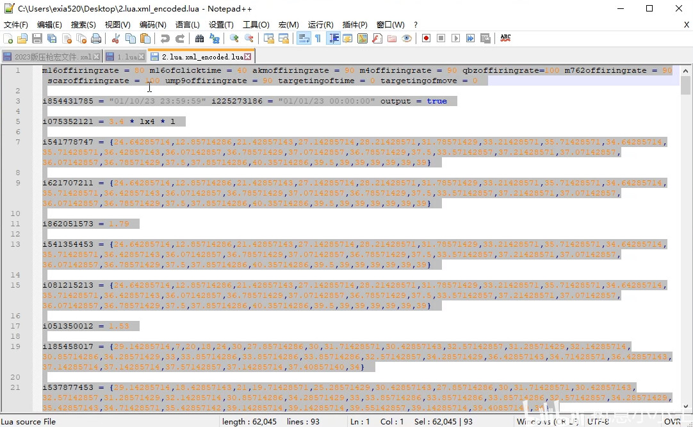
Task: Click the OVR insert mode indicator
Action: (x=673, y=422)
